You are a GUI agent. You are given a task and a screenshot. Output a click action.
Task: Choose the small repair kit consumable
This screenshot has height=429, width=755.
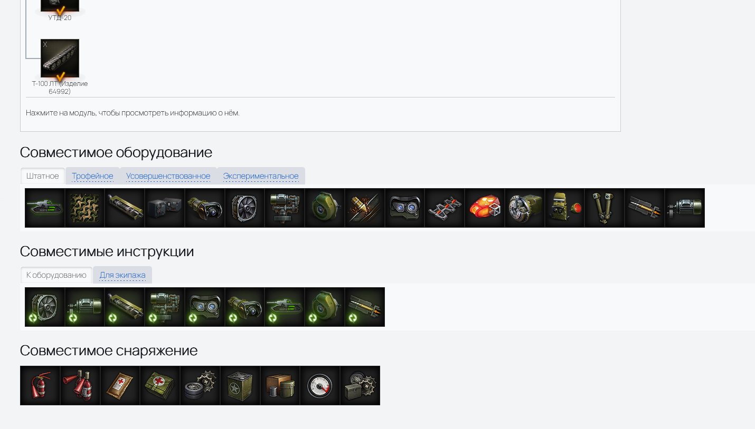click(x=200, y=386)
